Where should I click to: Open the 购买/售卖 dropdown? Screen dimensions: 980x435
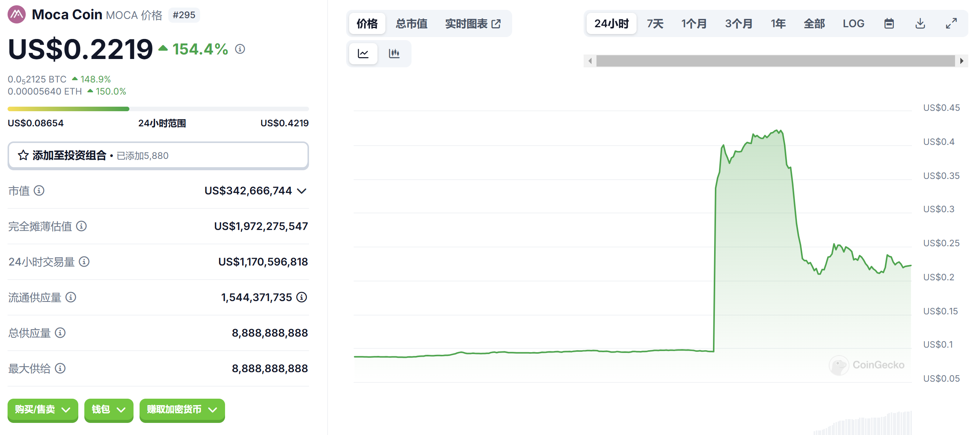click(x=43, y=410)
